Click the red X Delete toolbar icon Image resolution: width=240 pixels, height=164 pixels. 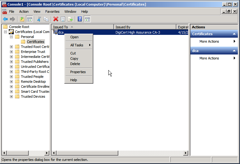click(x=56, y=19)
